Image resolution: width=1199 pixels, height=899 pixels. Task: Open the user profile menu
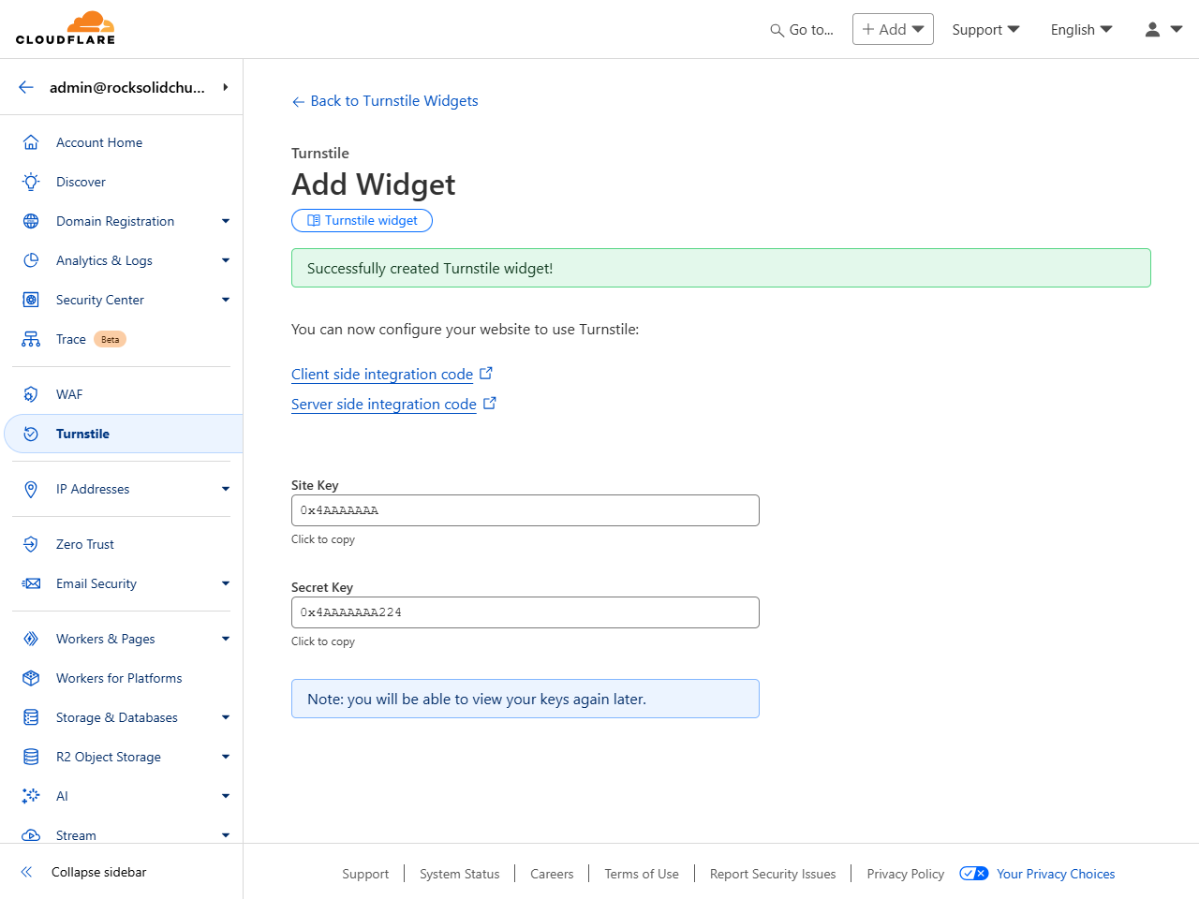tap(1163, 30)
